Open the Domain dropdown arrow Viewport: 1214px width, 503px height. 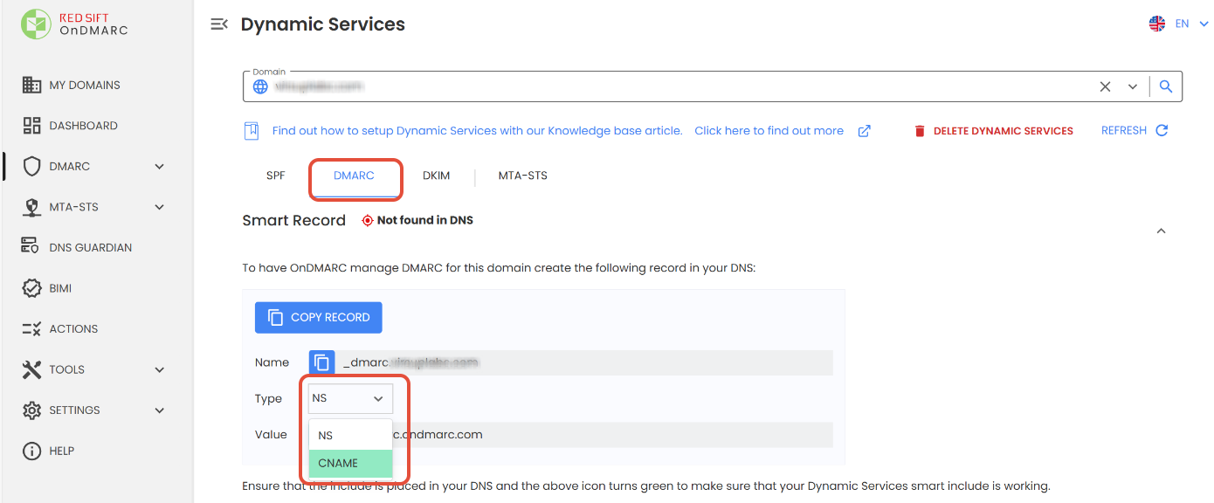pos(1133,86)
